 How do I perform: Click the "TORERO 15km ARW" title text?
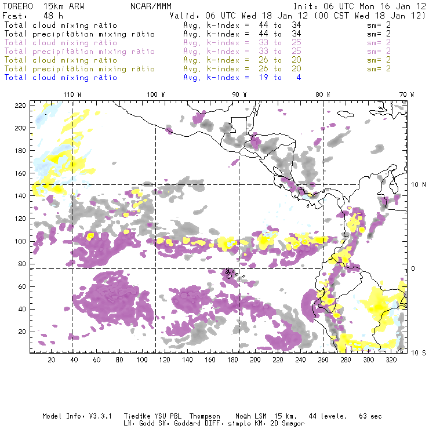click(43, 6)
